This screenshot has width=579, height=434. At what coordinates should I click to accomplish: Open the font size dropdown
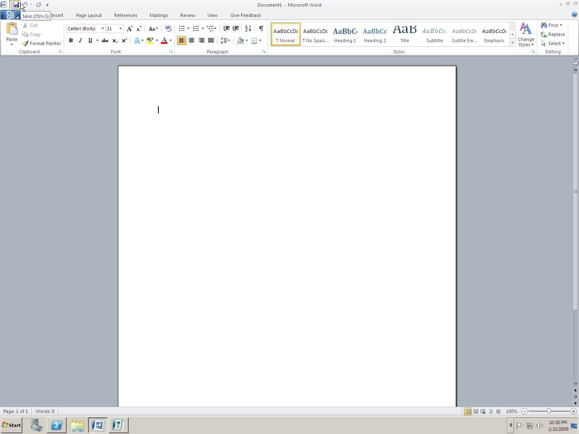click(x=120, y=28)
